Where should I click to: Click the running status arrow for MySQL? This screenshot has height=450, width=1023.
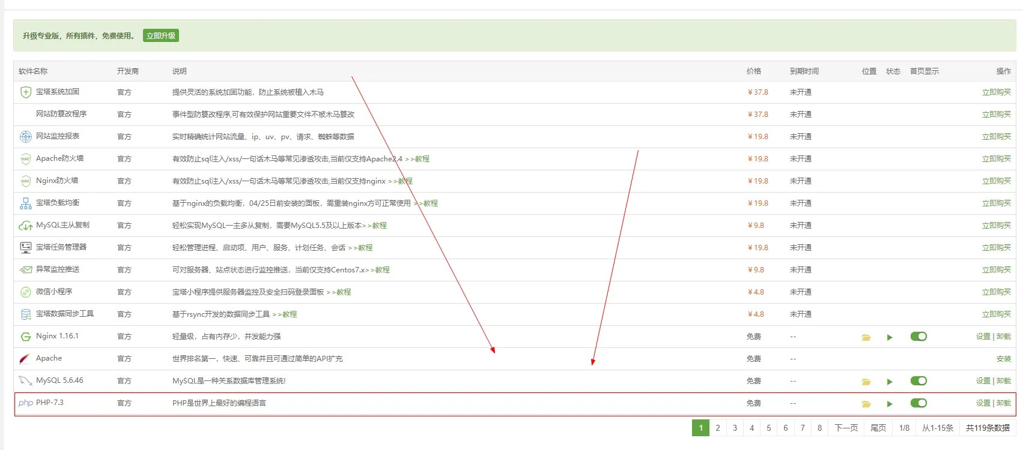(x=890, y=382)
